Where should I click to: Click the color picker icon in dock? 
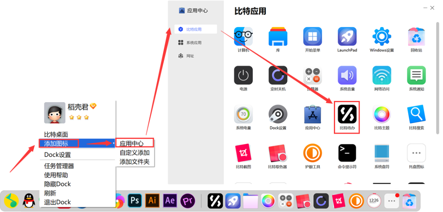click(x=304, y=201)
